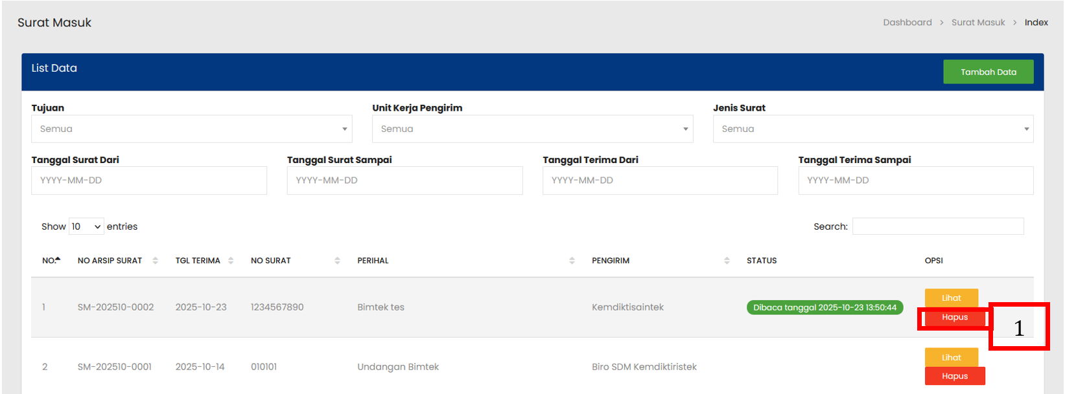Sort by PERIHAL sort icon
The width and height of the screenshot is (1065, 394).
click(x=572, y=261)
